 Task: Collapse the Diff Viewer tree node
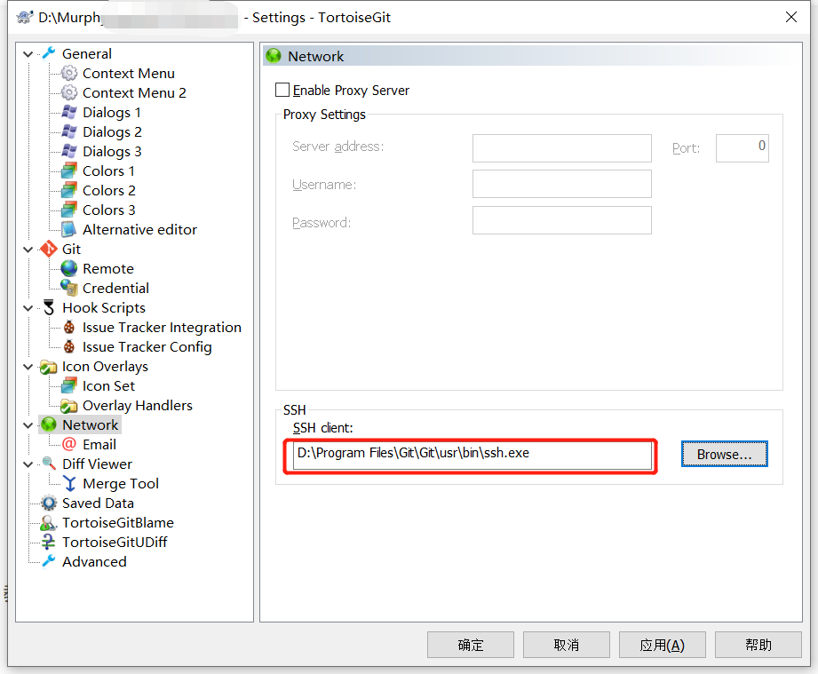[28, 464]
